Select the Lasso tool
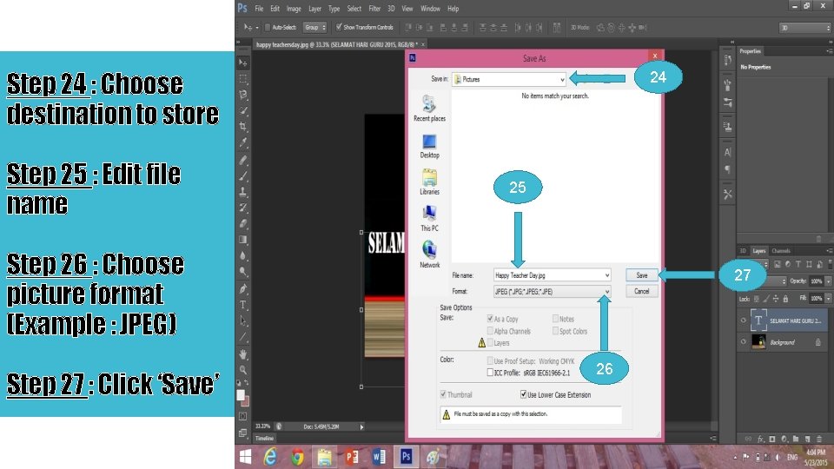 click(243, 95)
